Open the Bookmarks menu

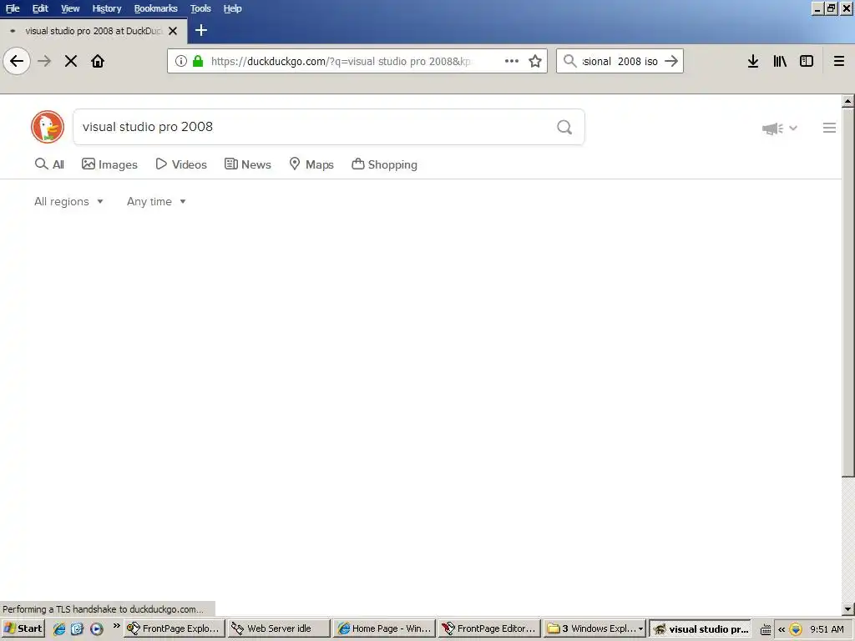[156, 8]
